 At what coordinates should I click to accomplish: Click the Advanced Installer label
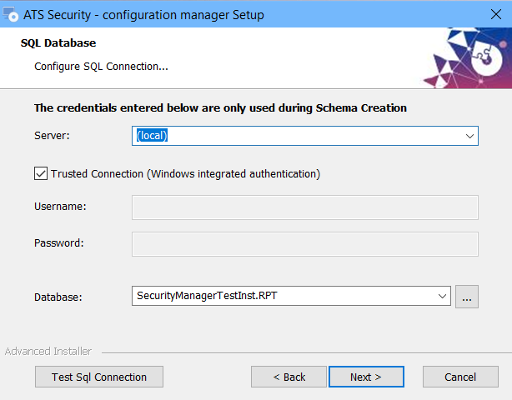pos(48,352)
